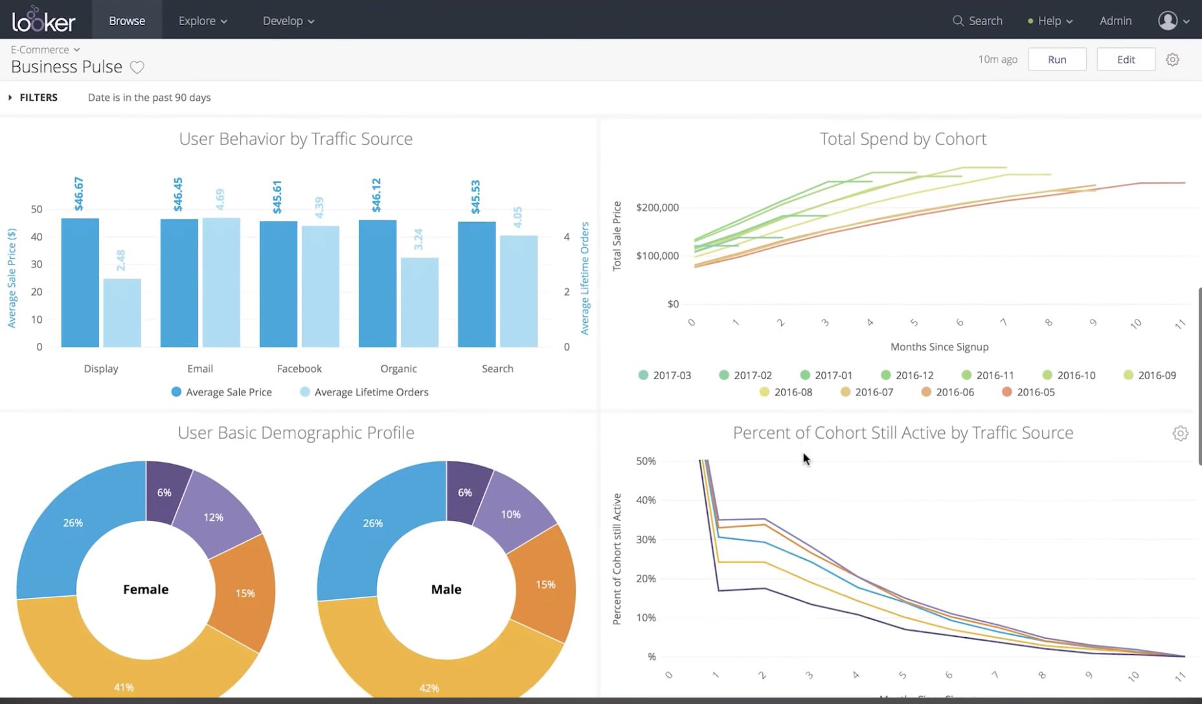
Task: Open the Admin menu
Action: tap(1115, 21)
